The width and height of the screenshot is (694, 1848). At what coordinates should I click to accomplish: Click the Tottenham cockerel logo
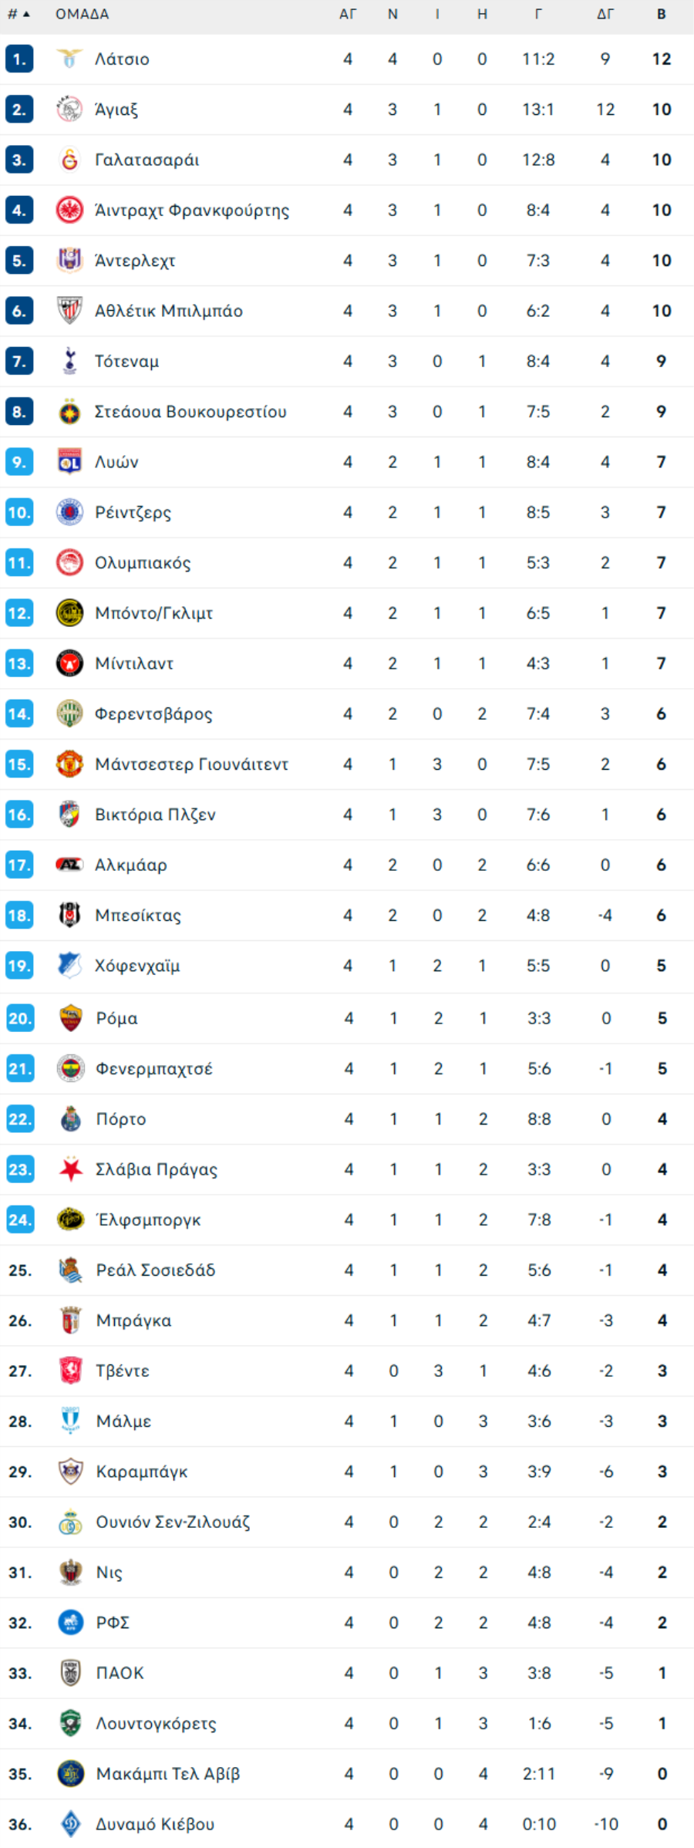(x=69, y=361)
